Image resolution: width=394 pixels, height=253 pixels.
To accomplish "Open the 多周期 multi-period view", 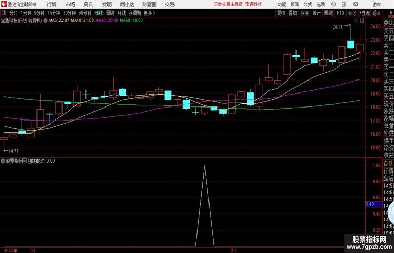I will click(x=134, y=13).
